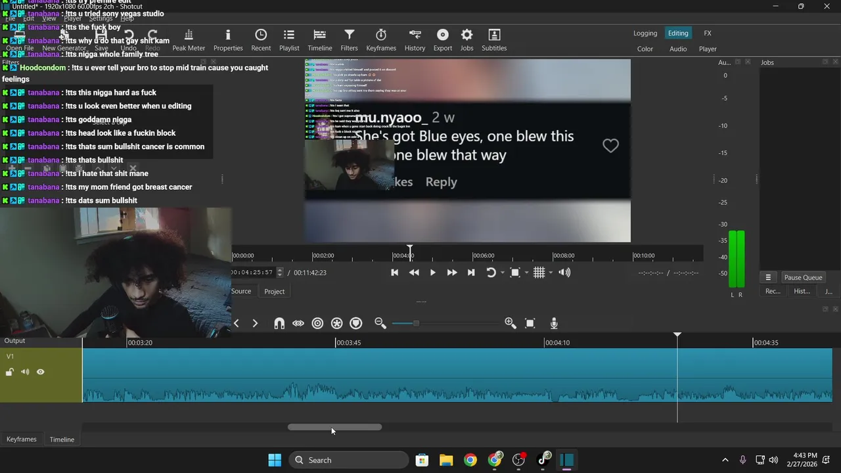The width and height of the screenshot is (841, 473).
Task: Switch to the History tab in Jobs area
Action: click(x=802, y=291)
